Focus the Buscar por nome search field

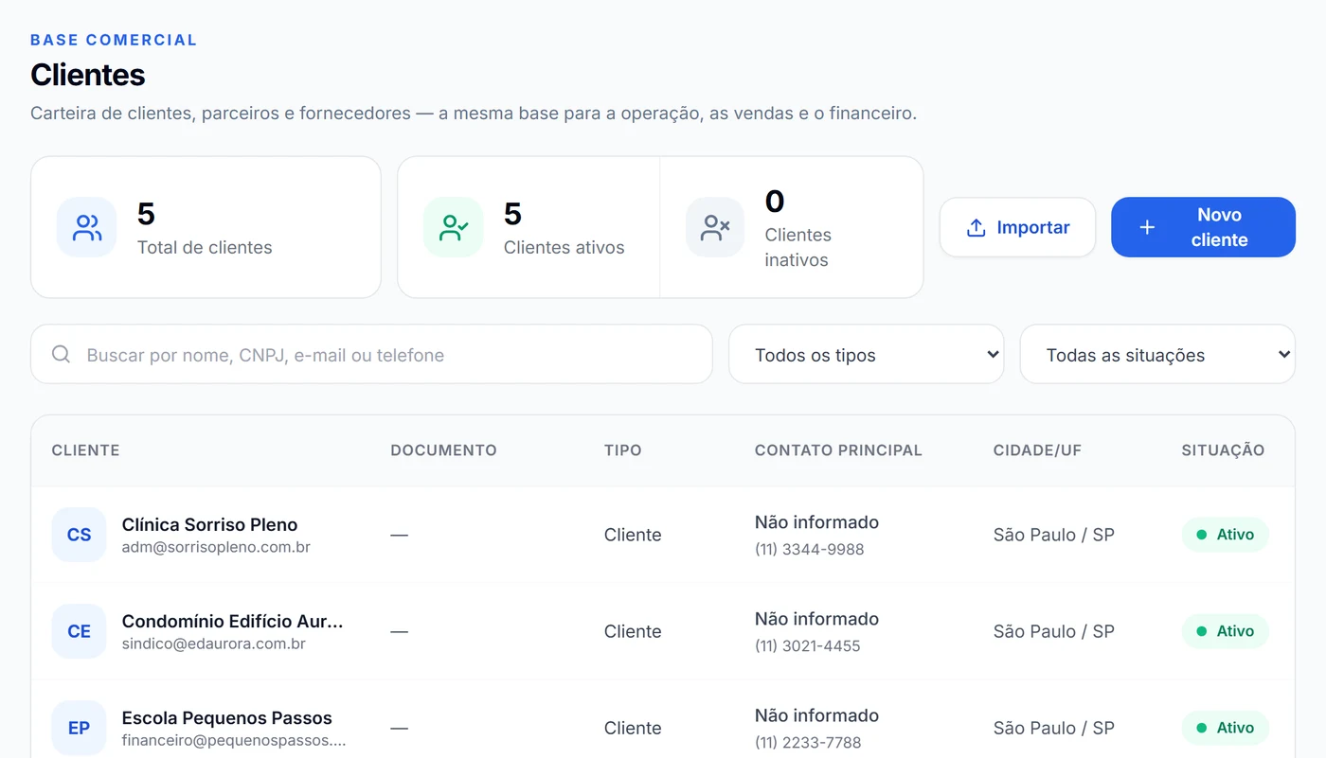pos(371,355)
